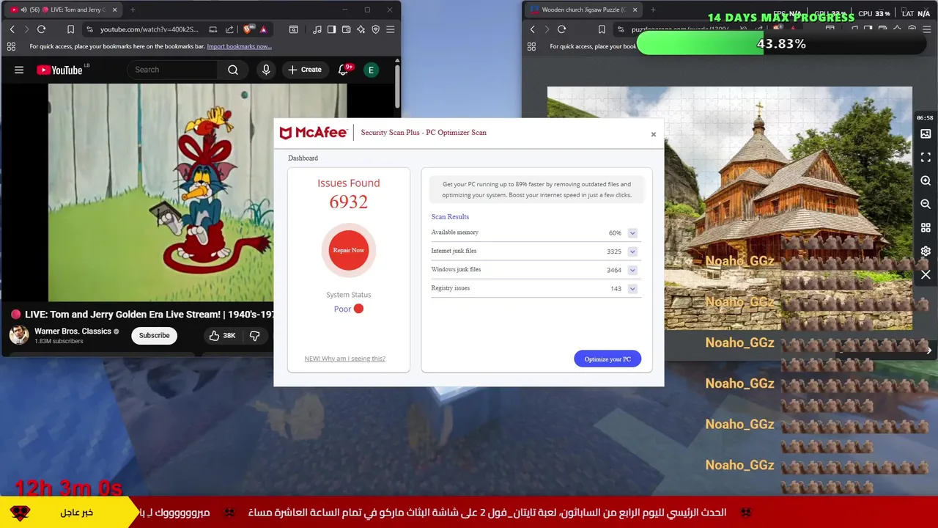Dislike the Tom and Jerry video

click(255, 336)
